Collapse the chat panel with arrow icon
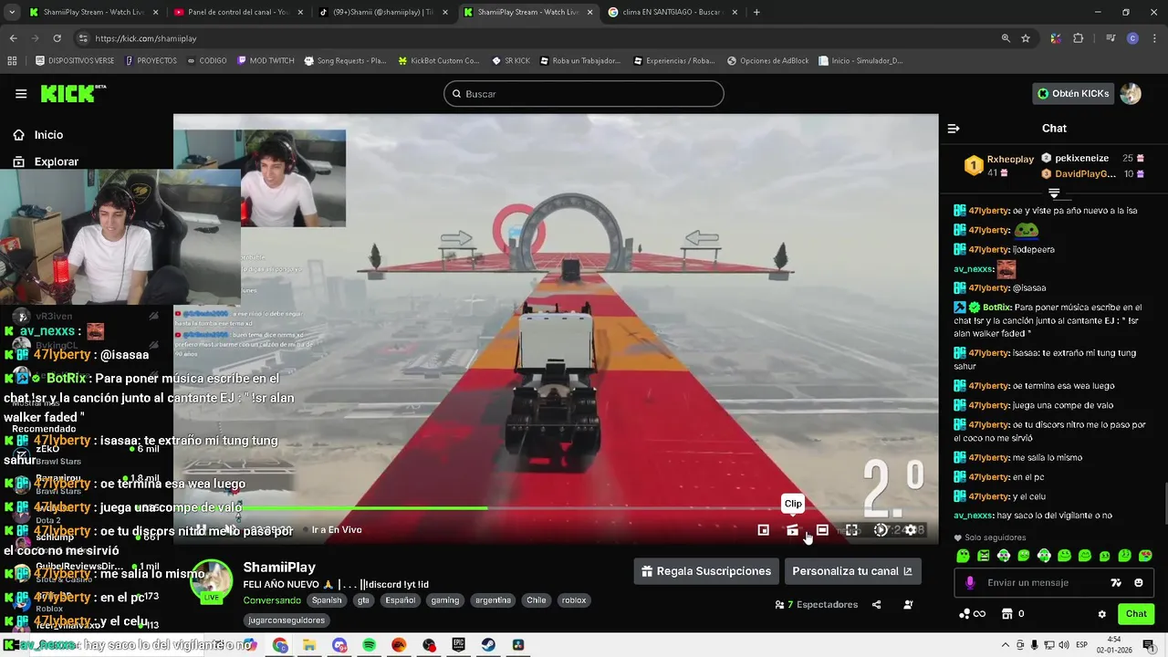The width and height of the screenshot is (1168, 657). pyautogui.click(x=954, y=129)
